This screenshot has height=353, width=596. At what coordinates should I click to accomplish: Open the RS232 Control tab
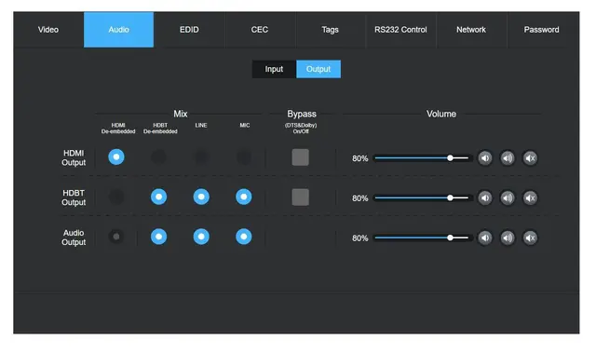click(x=400, y=30)
